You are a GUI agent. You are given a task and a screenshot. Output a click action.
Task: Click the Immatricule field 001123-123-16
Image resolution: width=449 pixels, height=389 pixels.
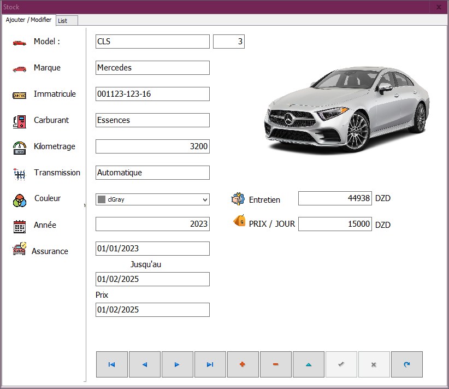coord(152,94)
